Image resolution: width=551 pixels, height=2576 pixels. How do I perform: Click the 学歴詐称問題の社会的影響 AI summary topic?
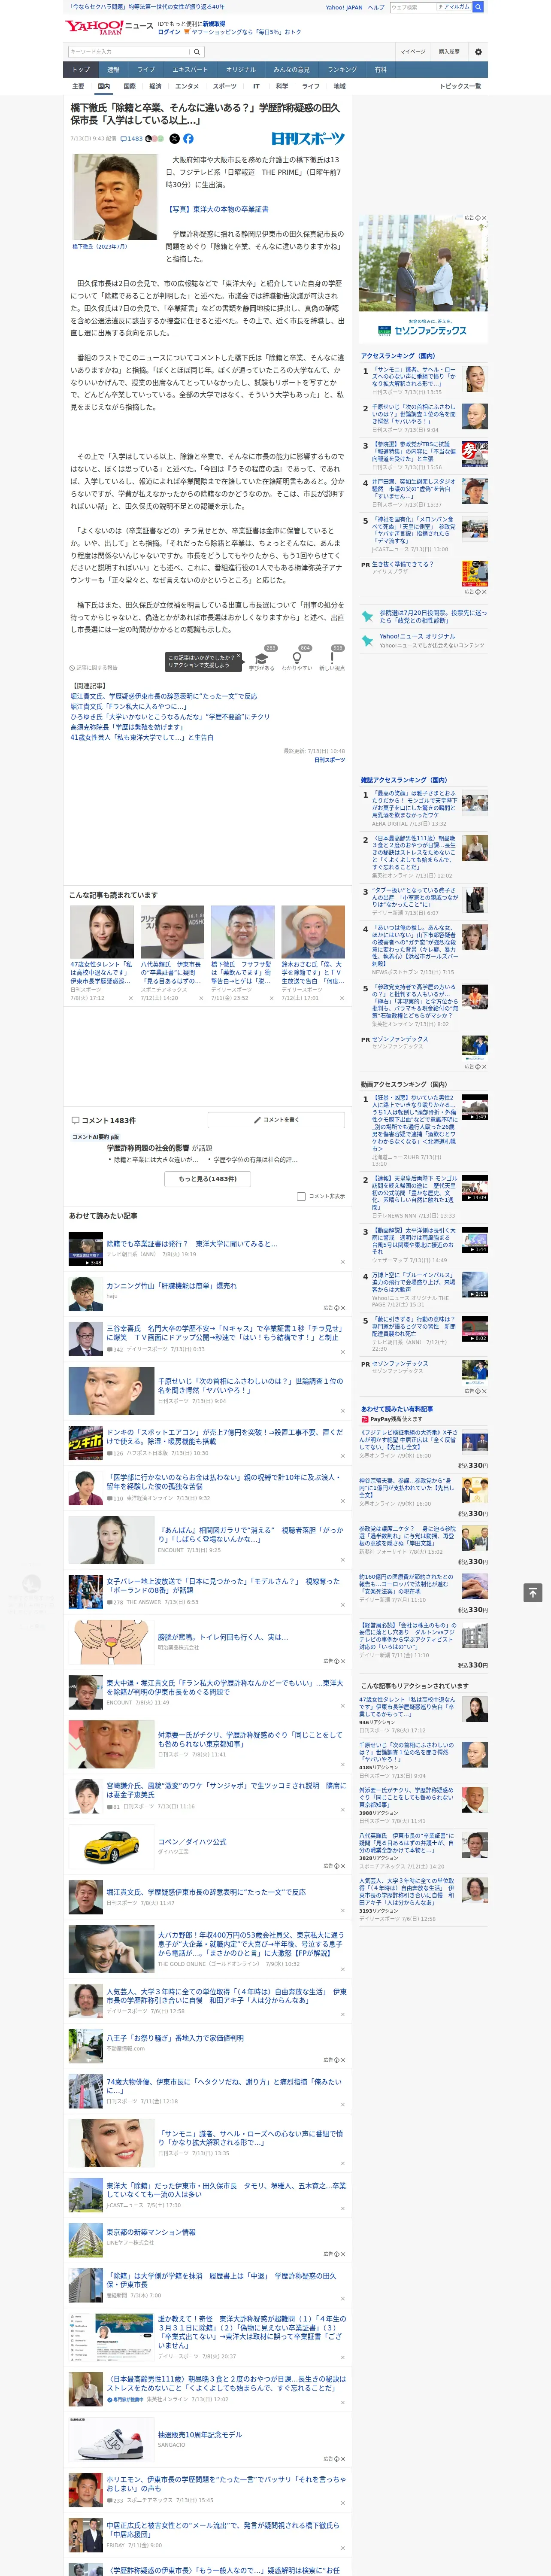pyautogui.click(x=148, y=1148)
